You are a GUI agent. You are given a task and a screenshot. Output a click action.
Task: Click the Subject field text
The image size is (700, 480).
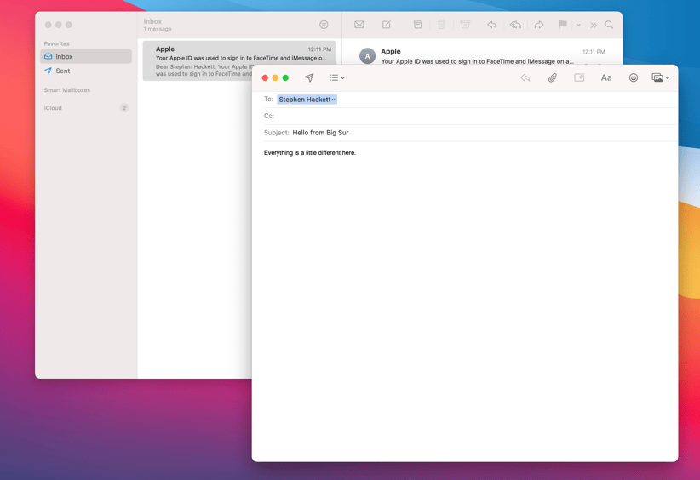(320, 133)
